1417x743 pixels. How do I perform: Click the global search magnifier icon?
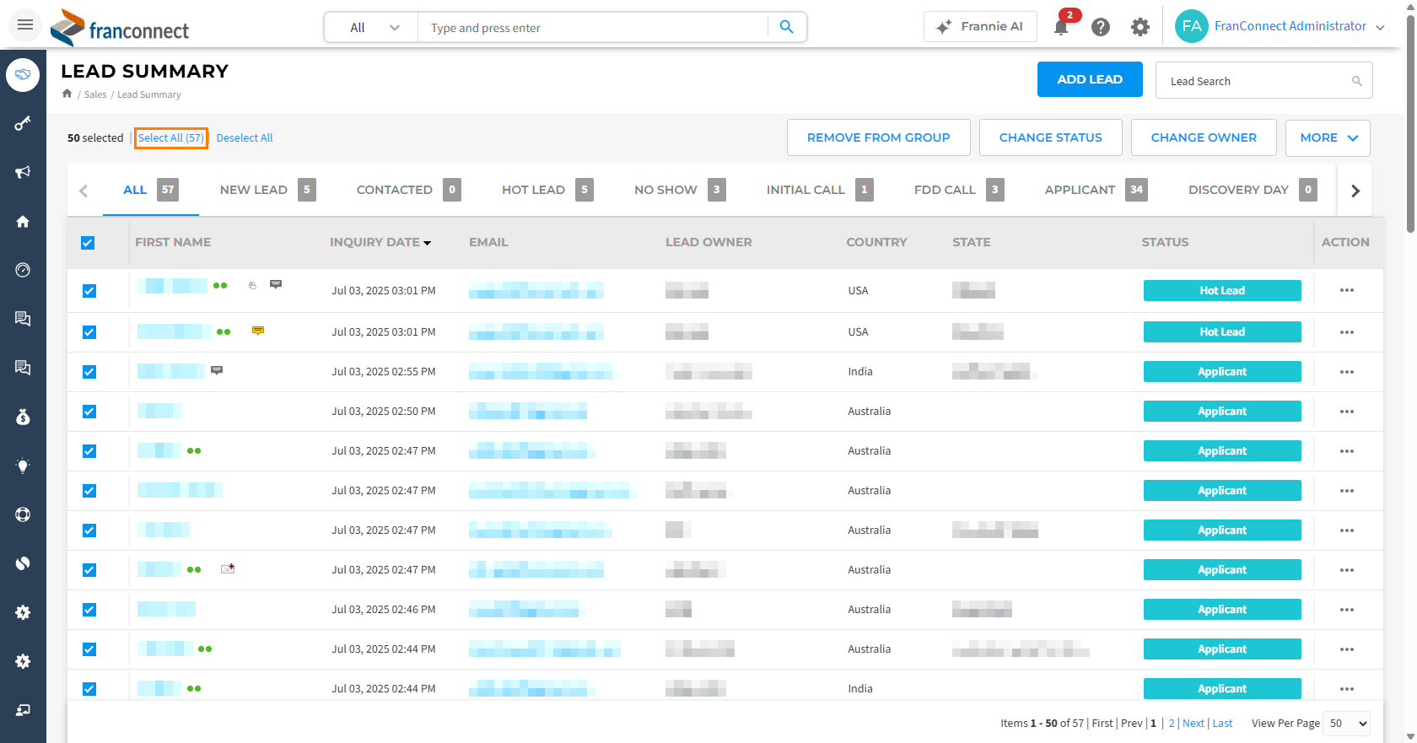[787, 27]
